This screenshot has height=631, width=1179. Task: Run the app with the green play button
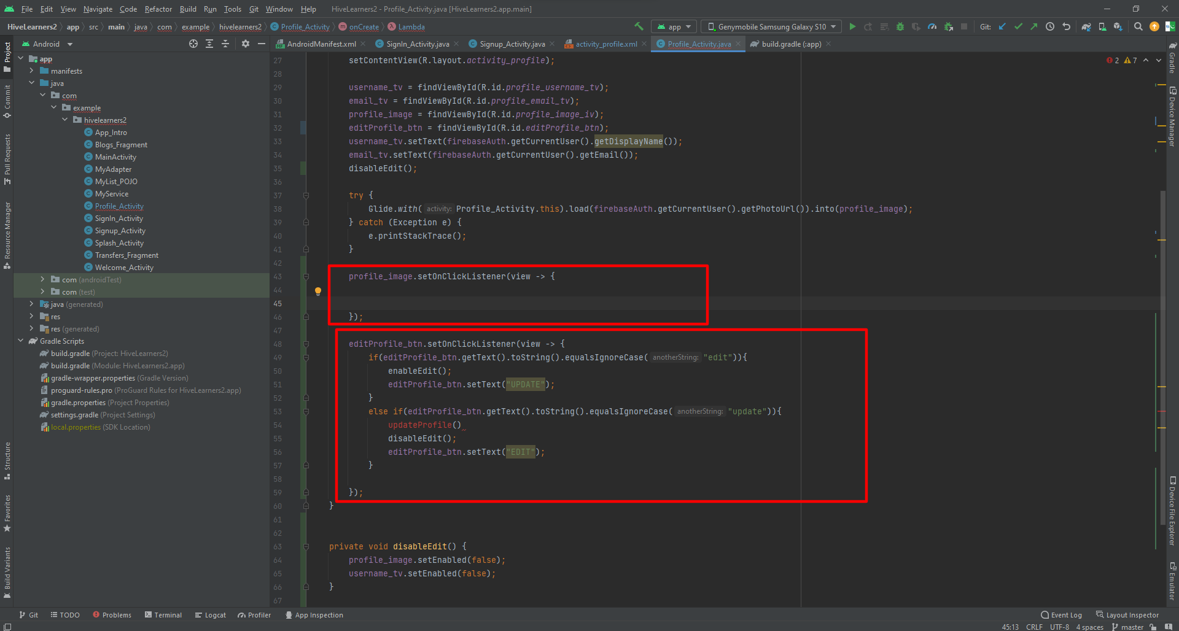(x=852, y=26)
